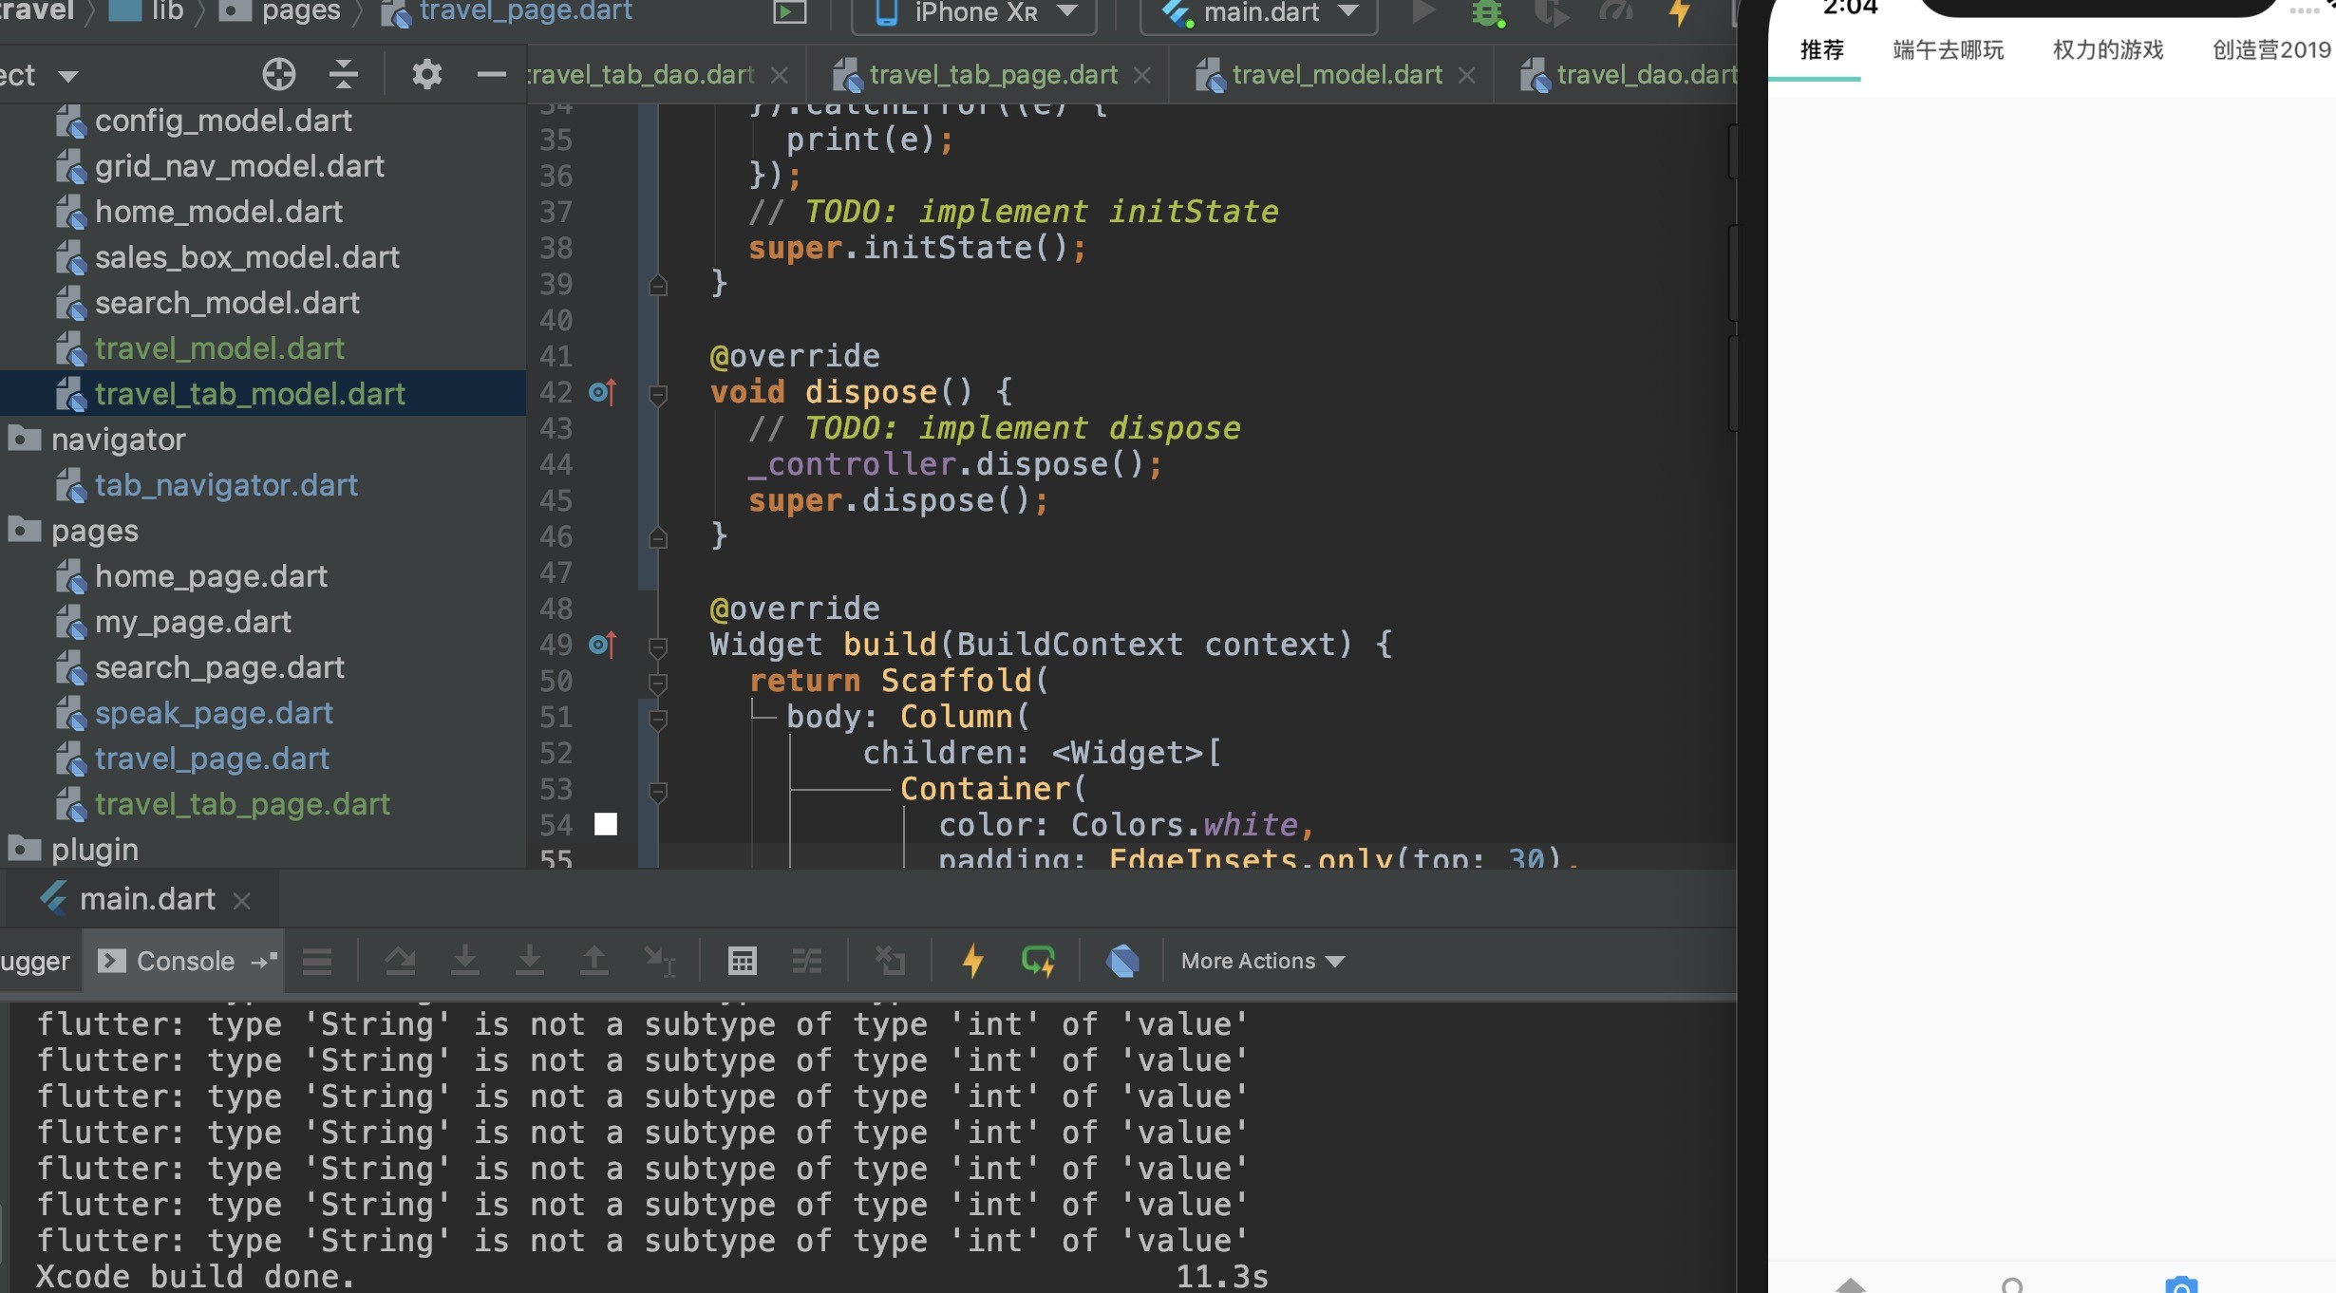Click the run with coverage icon
The width and height of the screenshot is (2336, 1293).
tap(1551, 13)
